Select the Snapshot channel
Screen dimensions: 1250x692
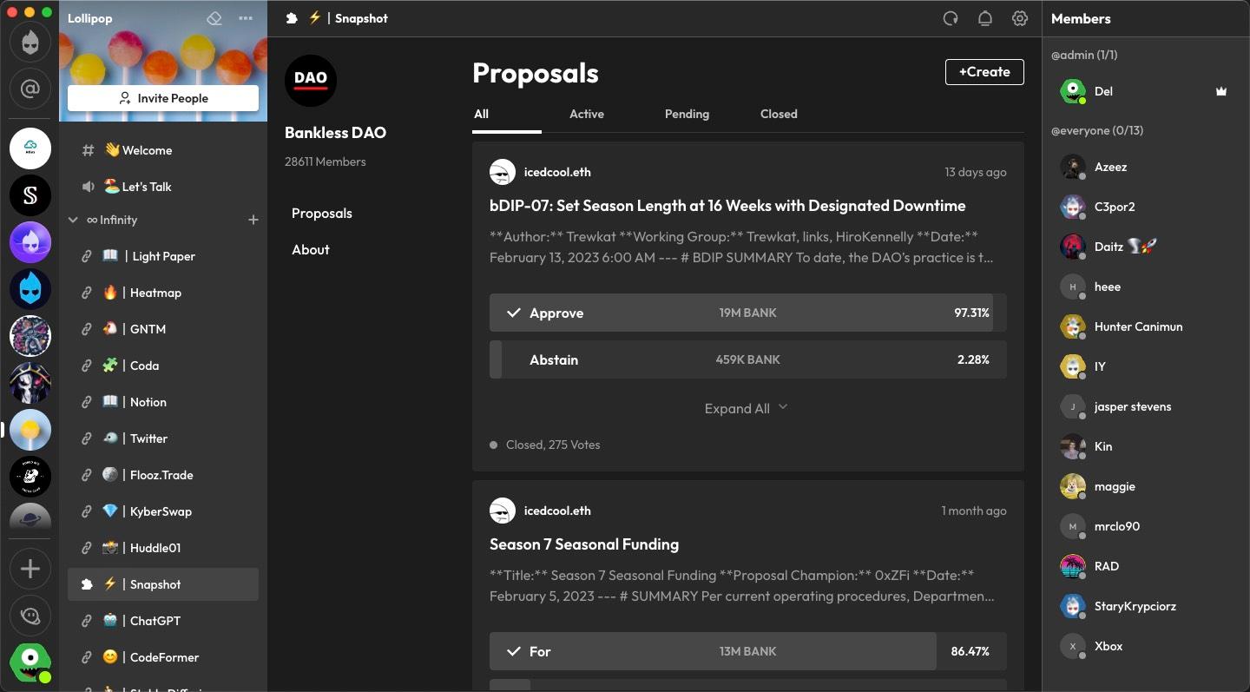(x=163, y=584)
